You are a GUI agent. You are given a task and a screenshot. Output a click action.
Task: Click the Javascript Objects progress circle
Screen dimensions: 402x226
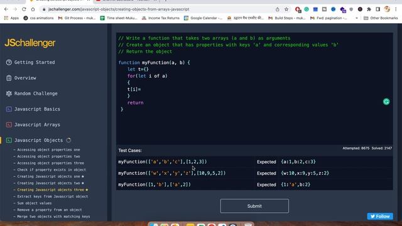pyautogui.click(x=68, y=140)
